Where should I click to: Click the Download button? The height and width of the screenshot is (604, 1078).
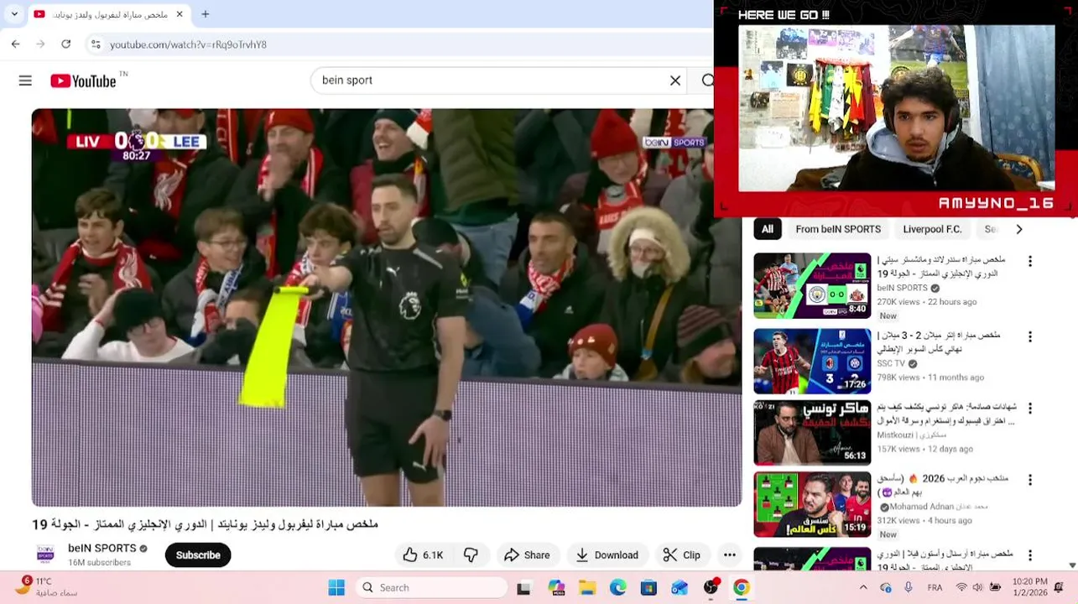tap(607, 555)
